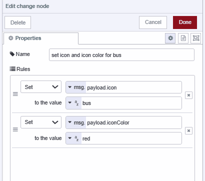Viewport: 205px width, 181px height.
Task: Click the Cancel button
Action: click(x=153, y=22)
